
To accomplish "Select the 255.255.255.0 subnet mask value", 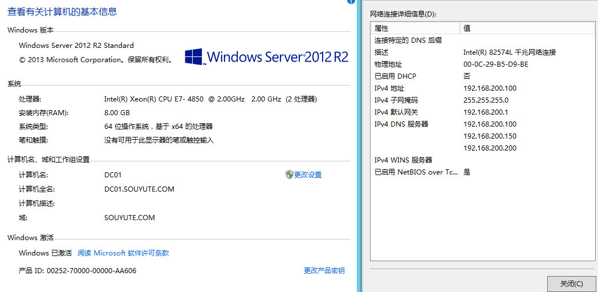I will coord(486,100).
